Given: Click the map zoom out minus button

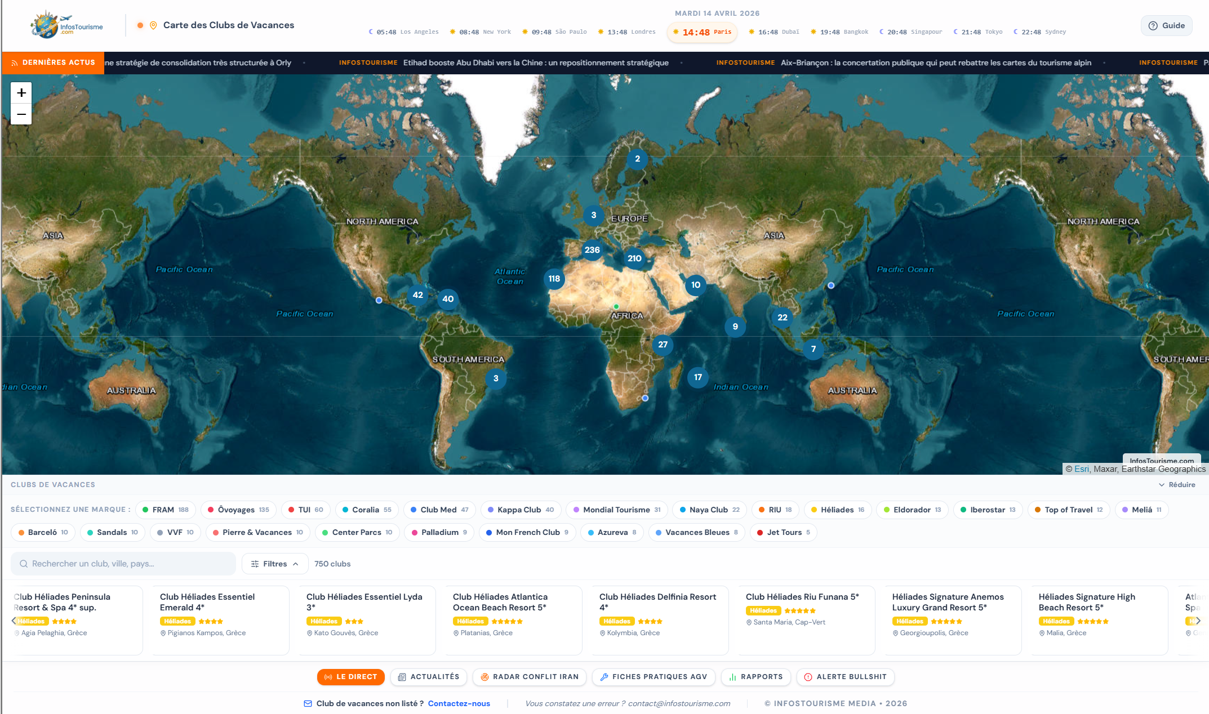Looking at the screenshot, I should coord(21,114).
